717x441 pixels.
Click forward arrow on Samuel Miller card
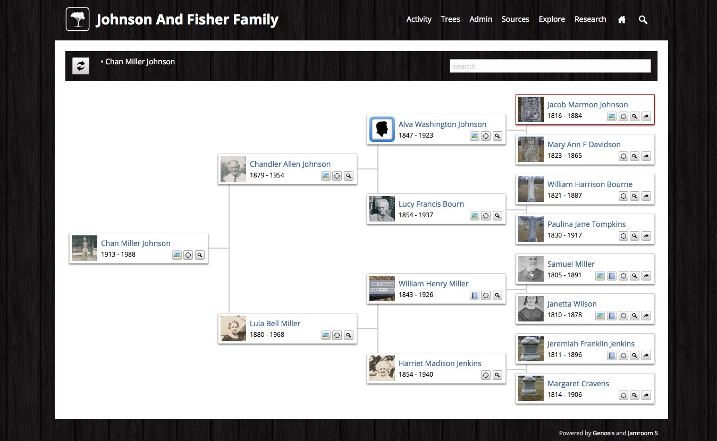[x=646, y=276]
